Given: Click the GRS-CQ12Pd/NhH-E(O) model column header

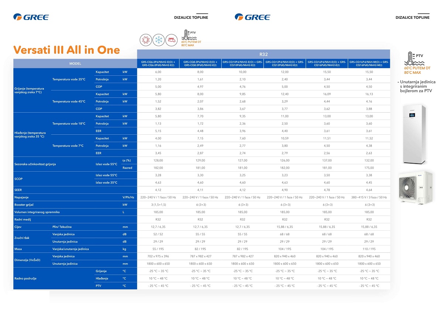Looking at the screenshot, I should point(285,63).
